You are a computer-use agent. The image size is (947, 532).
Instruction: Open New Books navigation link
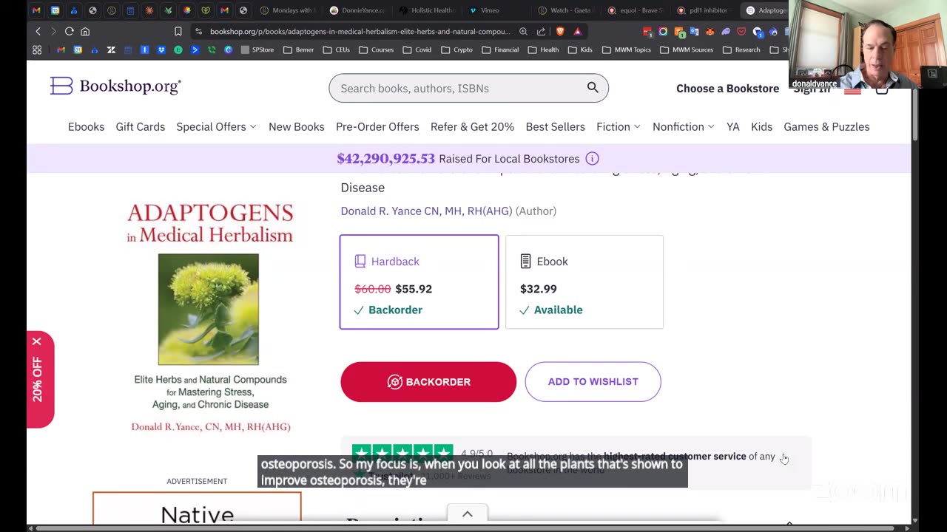tap(296, 126)
